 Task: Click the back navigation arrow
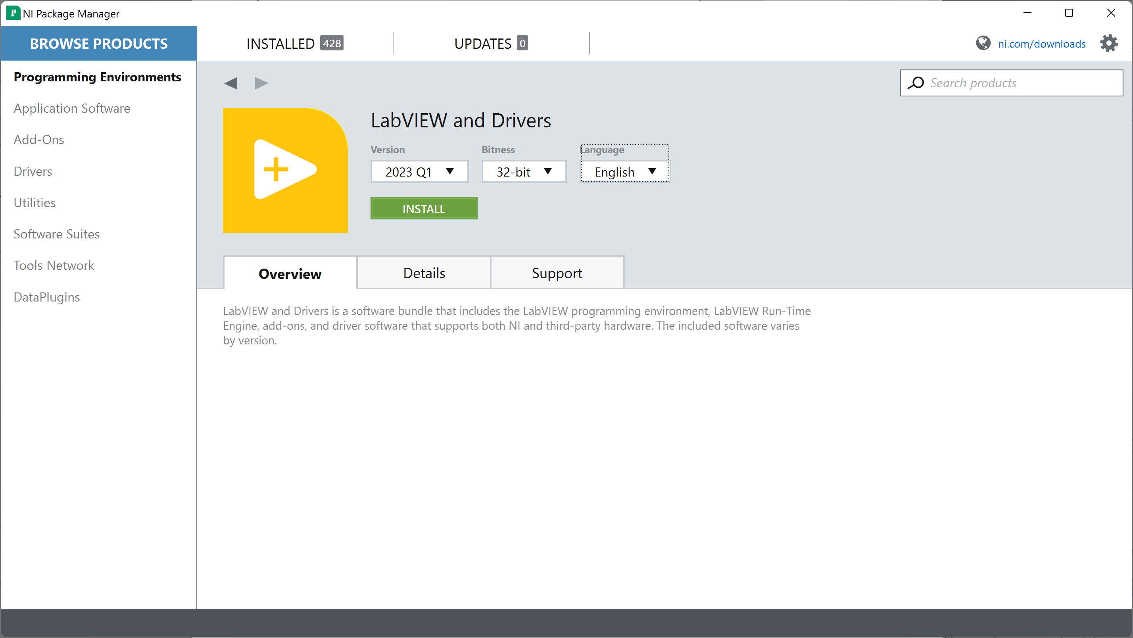(x=231, y=83)
